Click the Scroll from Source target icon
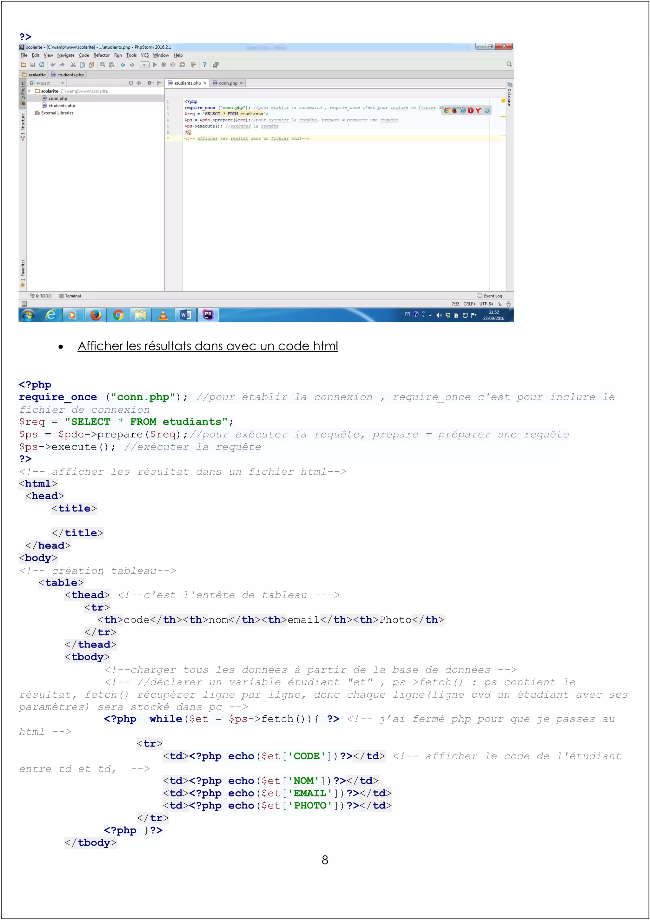This screenshot has width=650, height=920. pos(131,83)
